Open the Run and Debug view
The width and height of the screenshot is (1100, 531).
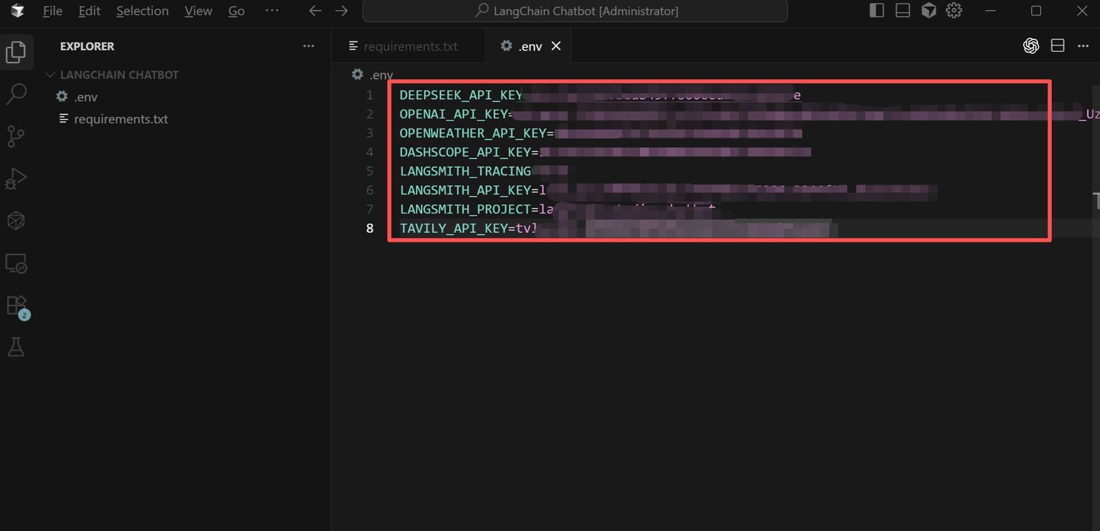point(16,178)
